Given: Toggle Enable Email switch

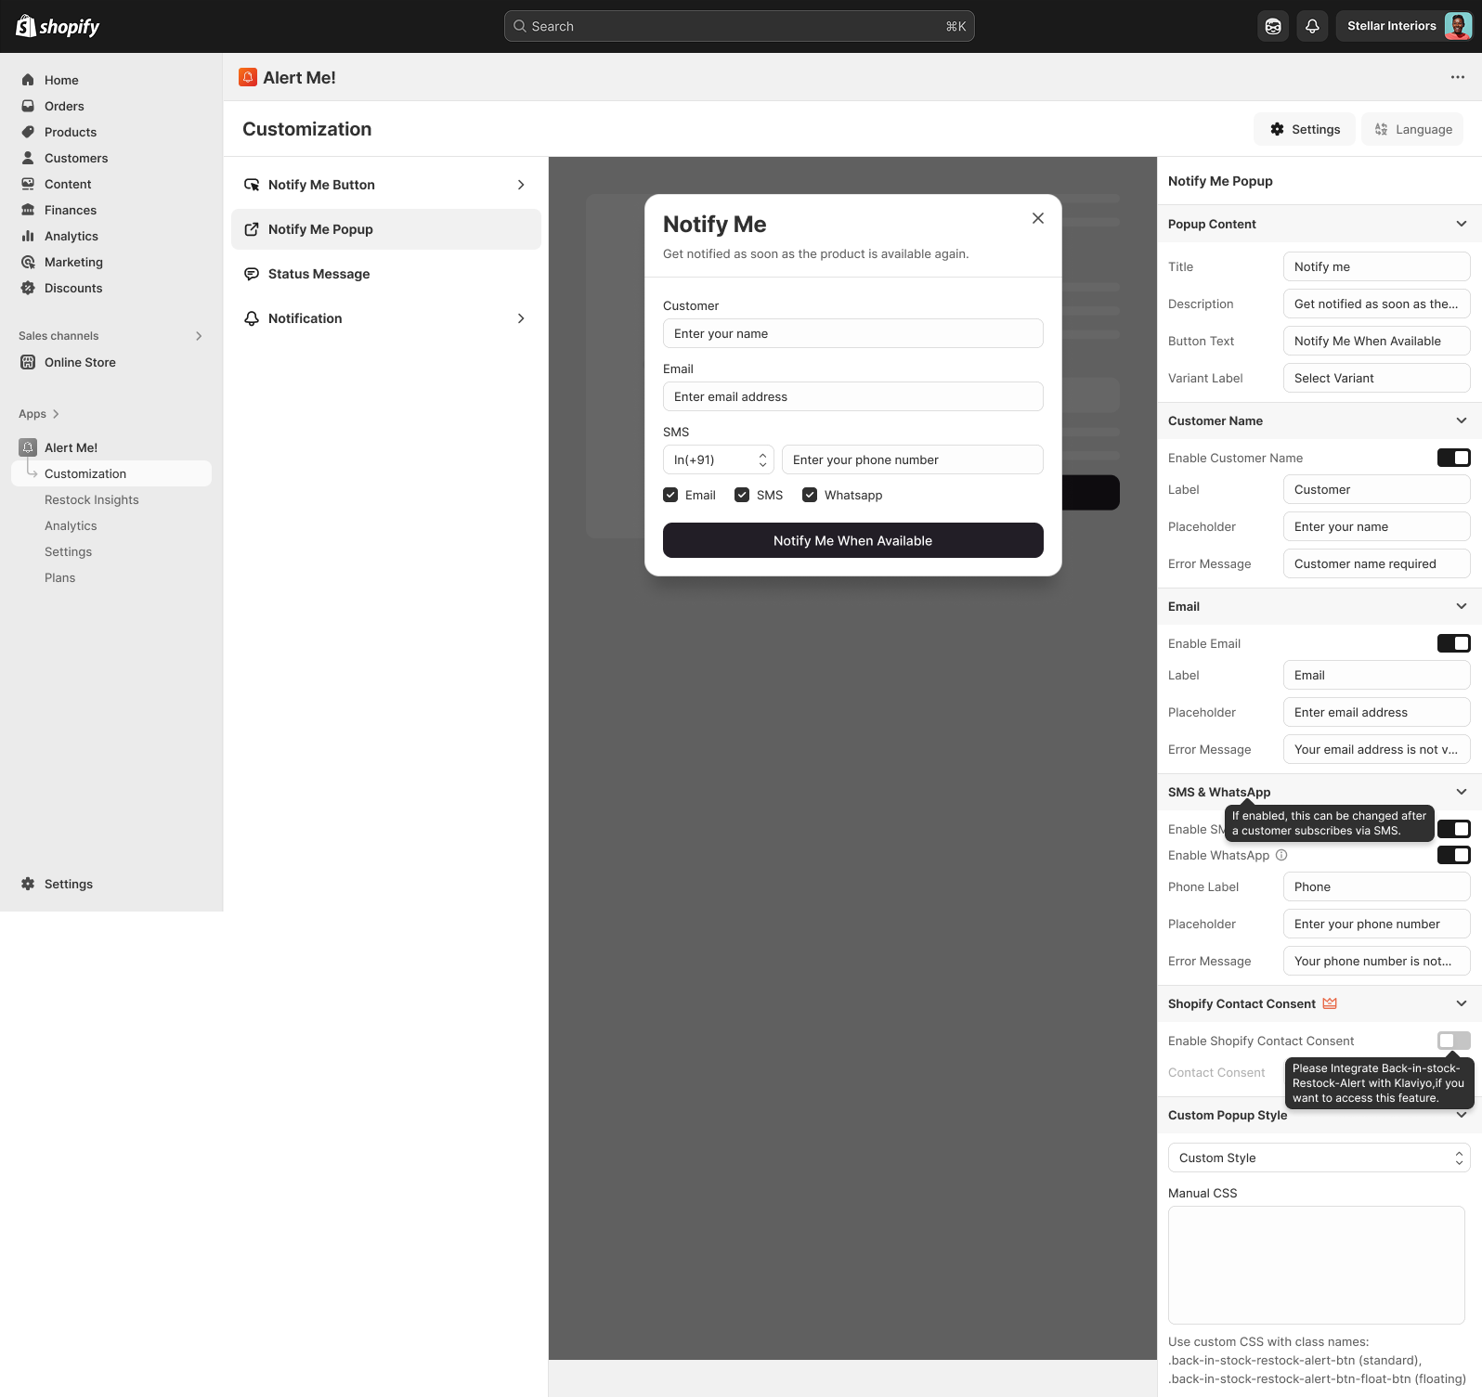Looking at the screenshot, I should pos(1453,643).
